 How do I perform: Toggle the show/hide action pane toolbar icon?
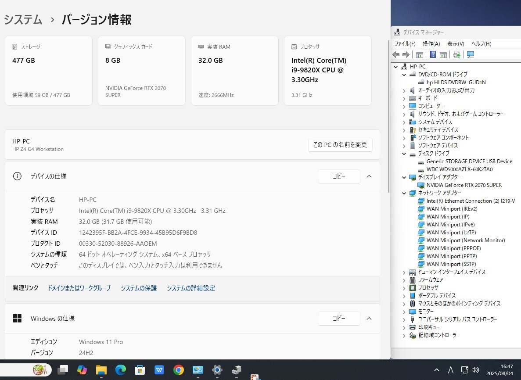point(443,55)
